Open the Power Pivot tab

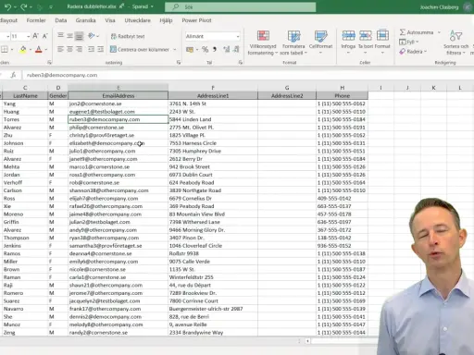[196, 20]
